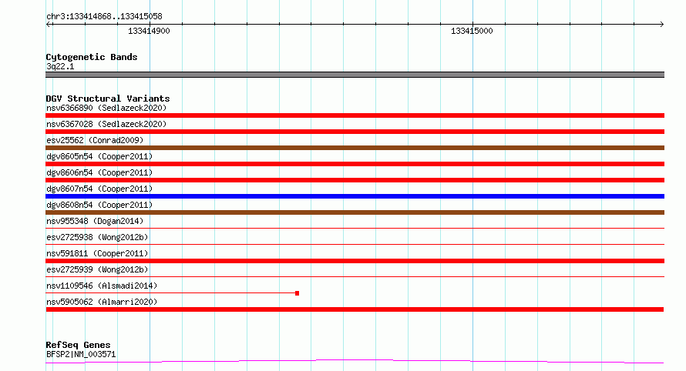Open the esv25562 (Conrad2009) variant label
The image size is (686, 371).
[95, 140]
